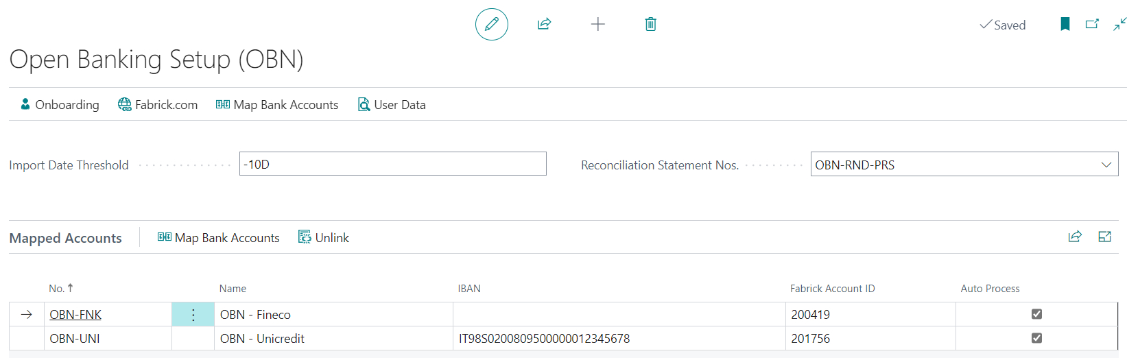Image resolution: width=1127 pixels, height=358 pixels.
Task: Open the OBN-FNK account link
Action: [x=75, y=315]
